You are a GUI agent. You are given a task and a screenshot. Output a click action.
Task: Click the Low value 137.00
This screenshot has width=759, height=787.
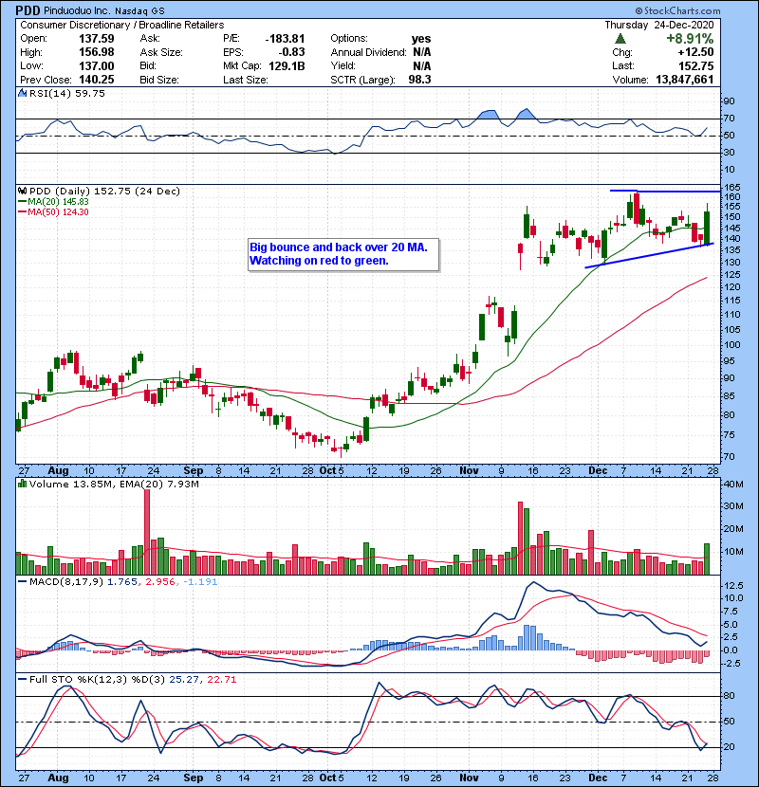coord(96,65)
